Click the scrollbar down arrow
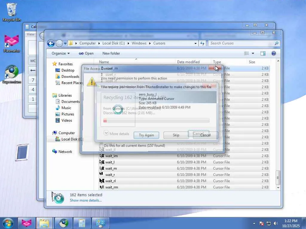This screenshot has height=229, width=306. (278, 188)
